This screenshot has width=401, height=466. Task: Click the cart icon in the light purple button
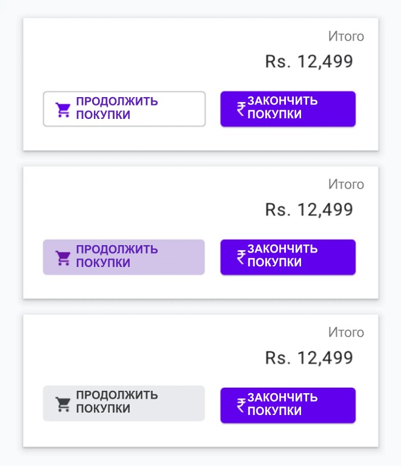pos(63,257)
